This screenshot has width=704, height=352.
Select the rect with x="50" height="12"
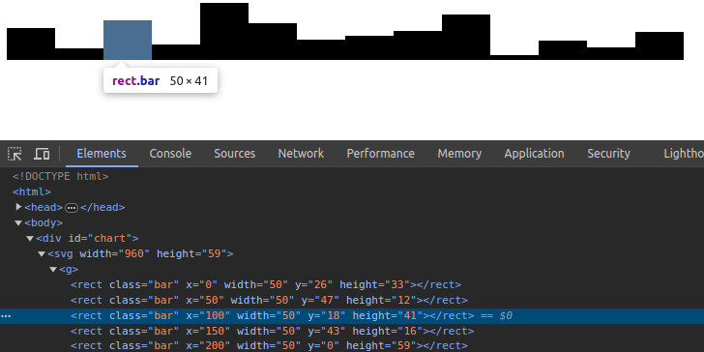tap(269, 300)
